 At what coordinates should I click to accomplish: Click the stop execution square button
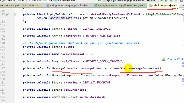pyautogui.click(x=176, y=1)
